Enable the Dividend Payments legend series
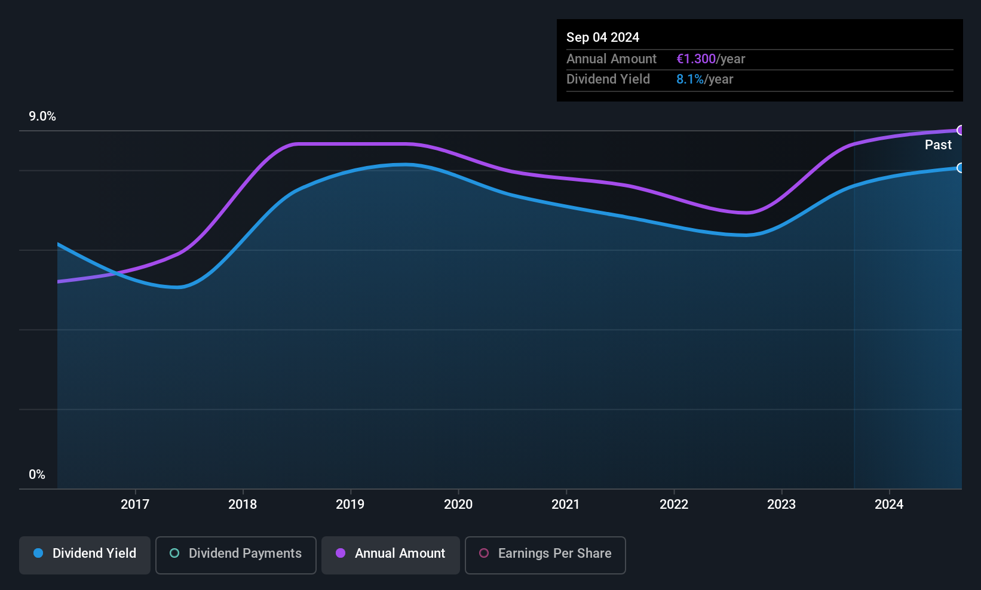Viewport: 981px width, 590px height. tap(236, 554)
